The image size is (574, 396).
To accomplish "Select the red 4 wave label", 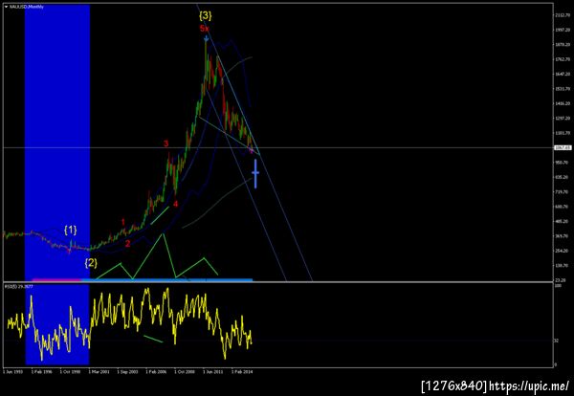I will tap(175, 204).
